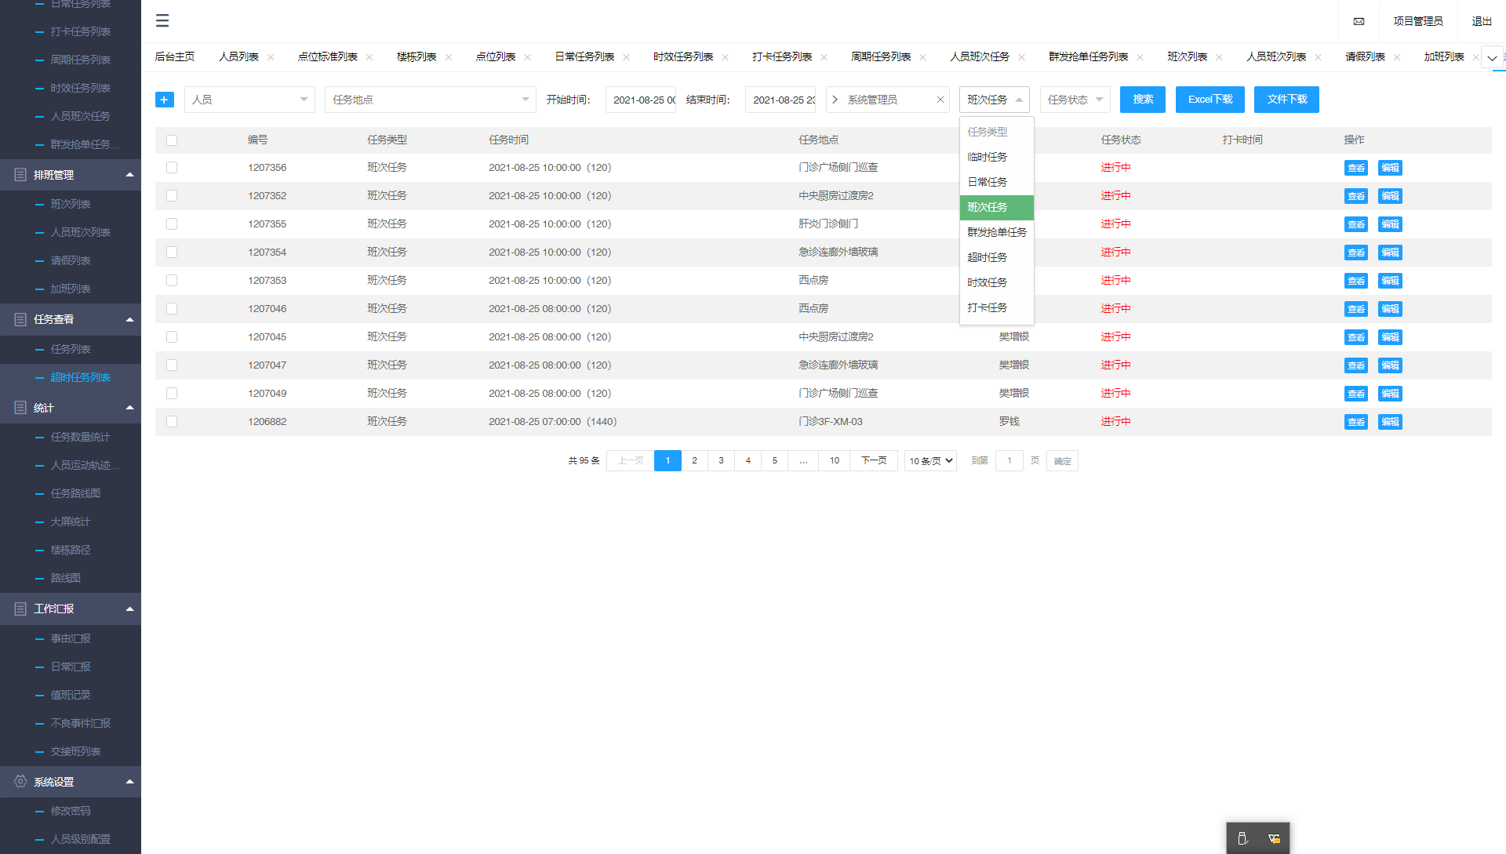Select 超时任务 from the task type list
This screenshot has width=1506, height=854.
[x=997, y=258]
